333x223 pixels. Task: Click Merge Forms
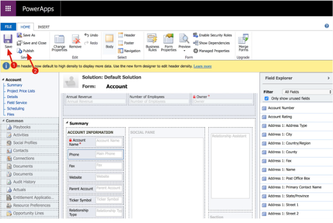click(x=243, y=42)
